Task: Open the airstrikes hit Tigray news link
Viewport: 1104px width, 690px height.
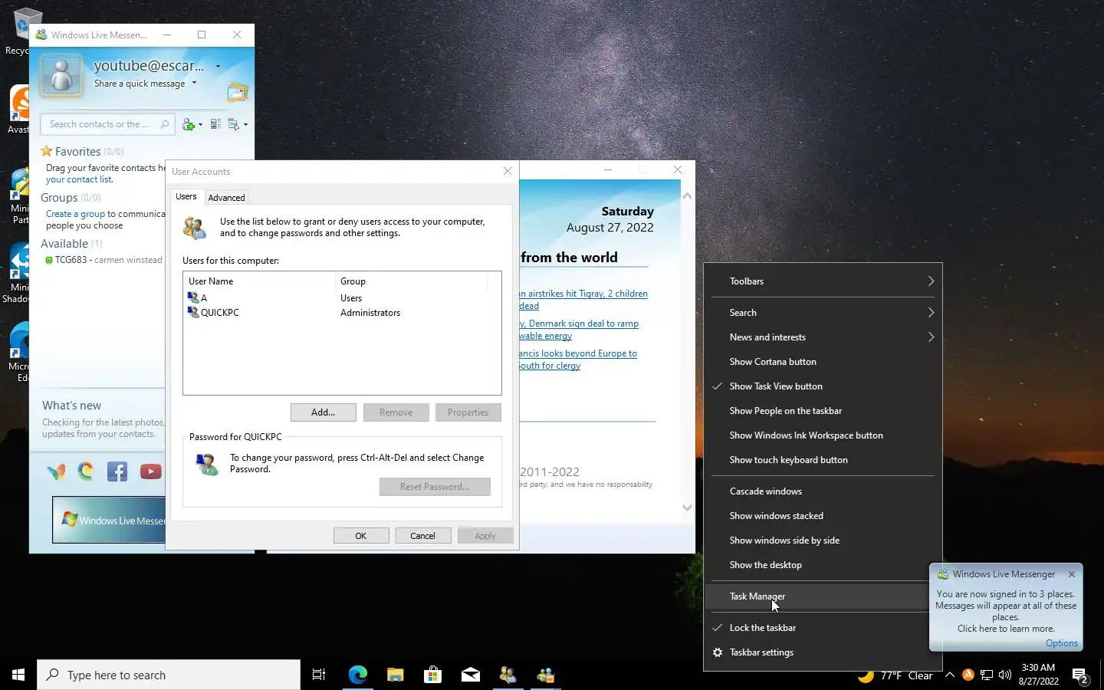Action: (583, 300)
